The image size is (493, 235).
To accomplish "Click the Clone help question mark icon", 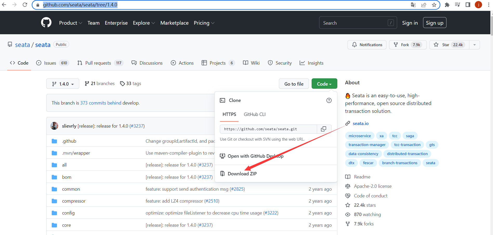I will pyautogui.click(x=329, y=100).
